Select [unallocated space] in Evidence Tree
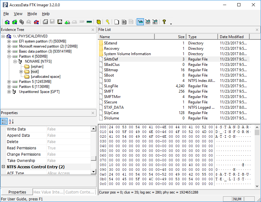The width and height of the screenshot is (261, 202). (46, 77)
